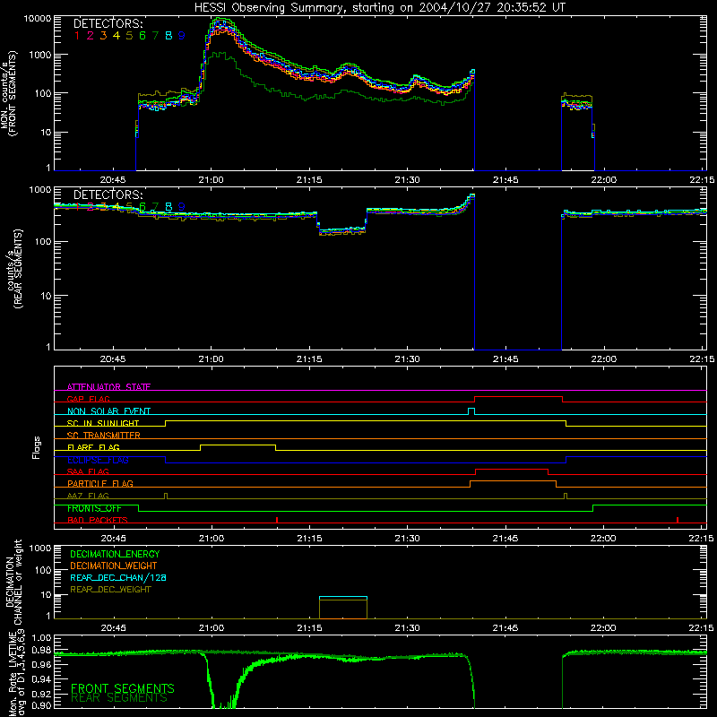Click the HESSI Observing Summary title text
The image size is (717, 717).
pos(379,7)
